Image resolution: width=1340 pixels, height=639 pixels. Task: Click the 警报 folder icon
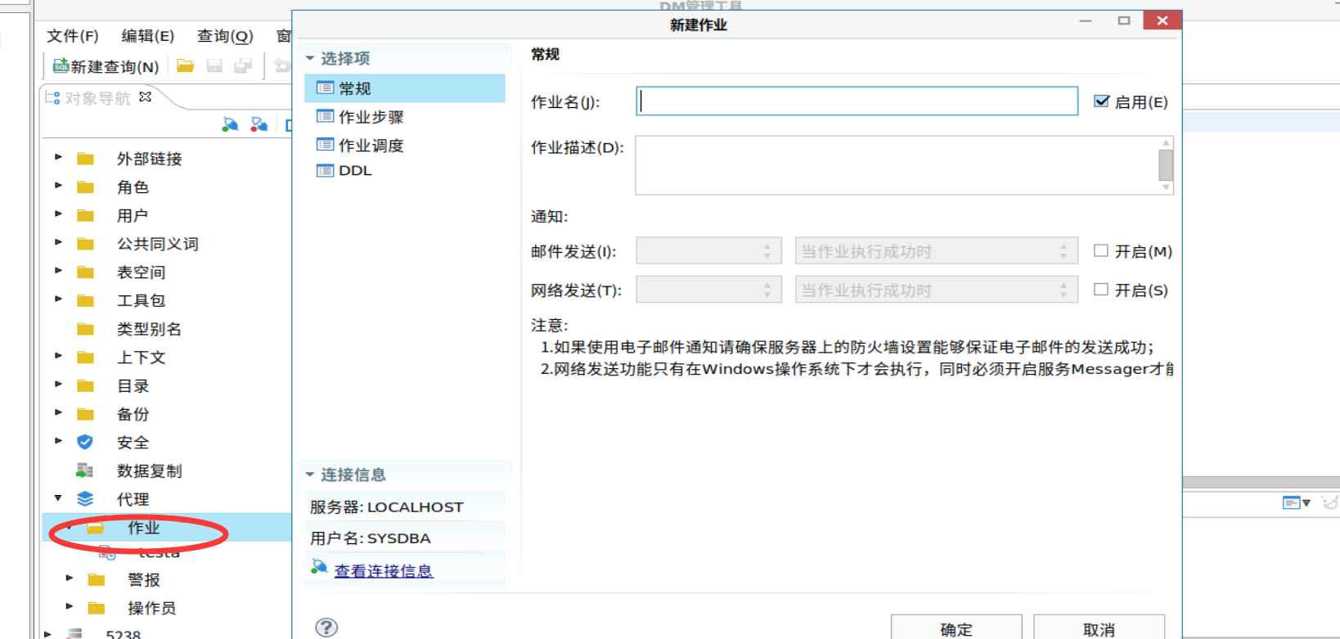point(97,579)
